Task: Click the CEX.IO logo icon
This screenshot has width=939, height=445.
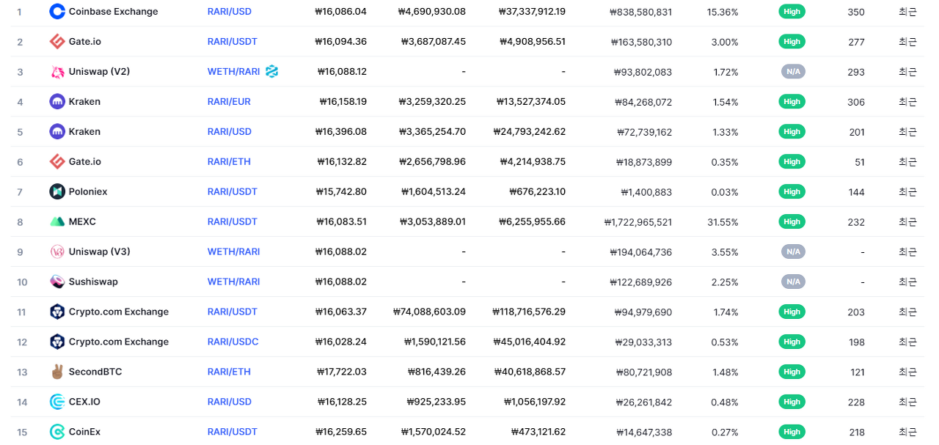Action: 57,402
